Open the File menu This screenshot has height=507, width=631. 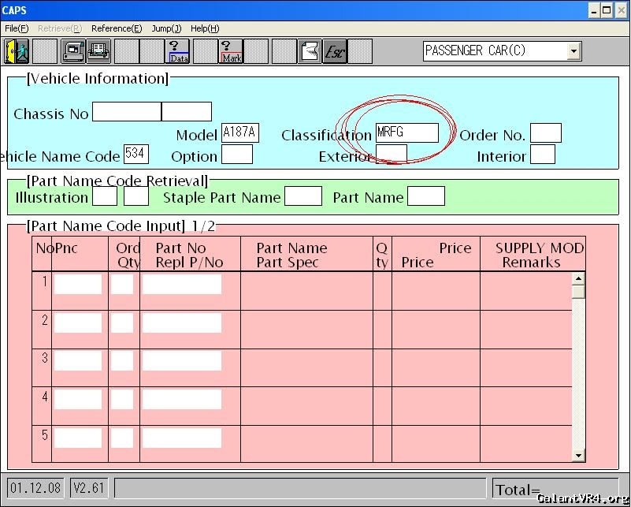coord(17,28)
